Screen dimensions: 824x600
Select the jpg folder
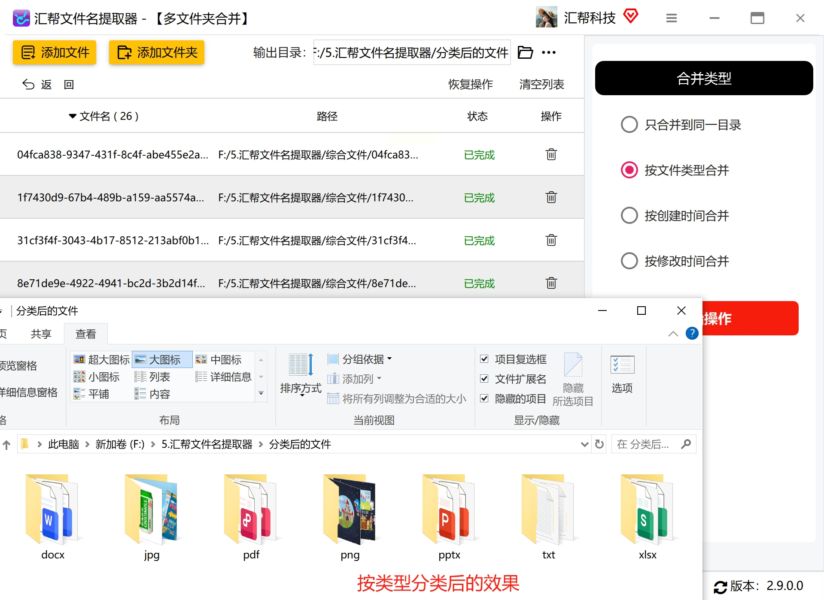[x=152, y=517]
